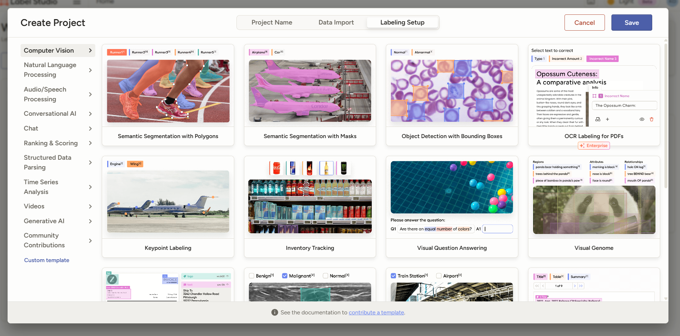Expand Time Series Analysis chevron
This screenshot has width=680, height=336.
(x=90, y=187)
